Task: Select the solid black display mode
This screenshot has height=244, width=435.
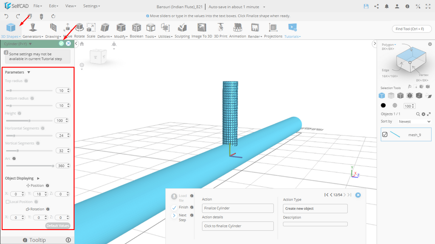Action: [383, 106]
